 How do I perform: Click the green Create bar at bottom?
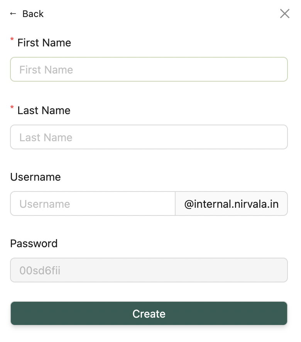(149, 313)
